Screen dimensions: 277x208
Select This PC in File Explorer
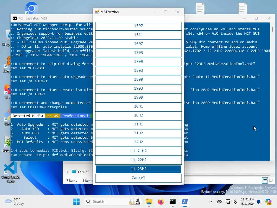coord(80,172)
